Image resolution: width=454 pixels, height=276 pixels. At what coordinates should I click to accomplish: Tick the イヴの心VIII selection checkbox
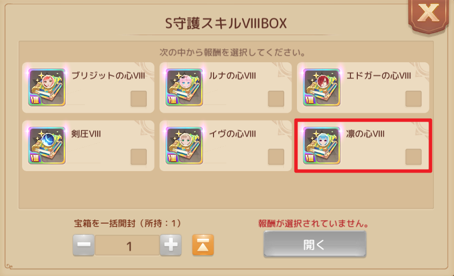coord(276,157)
